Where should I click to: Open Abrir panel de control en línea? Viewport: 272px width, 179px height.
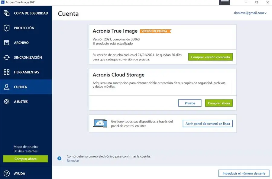(x=208, y=124)
